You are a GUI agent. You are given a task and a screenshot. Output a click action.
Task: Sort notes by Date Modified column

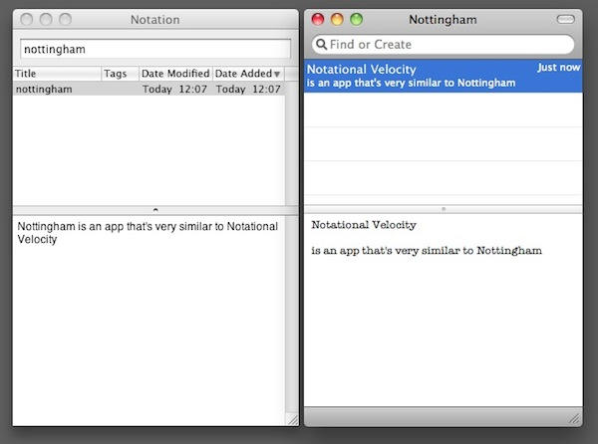click(x=175, y=74)
